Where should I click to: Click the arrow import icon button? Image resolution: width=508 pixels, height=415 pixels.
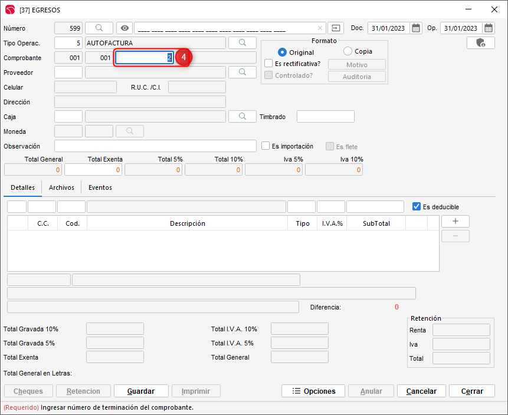(336, 28)
